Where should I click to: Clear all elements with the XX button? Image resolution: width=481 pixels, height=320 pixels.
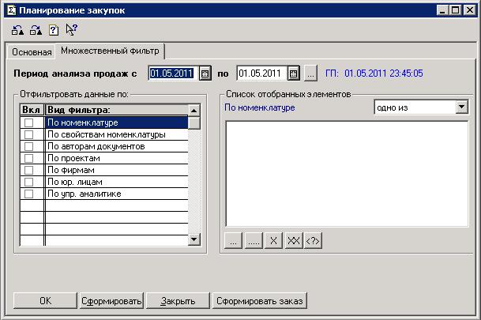point(293,239)
